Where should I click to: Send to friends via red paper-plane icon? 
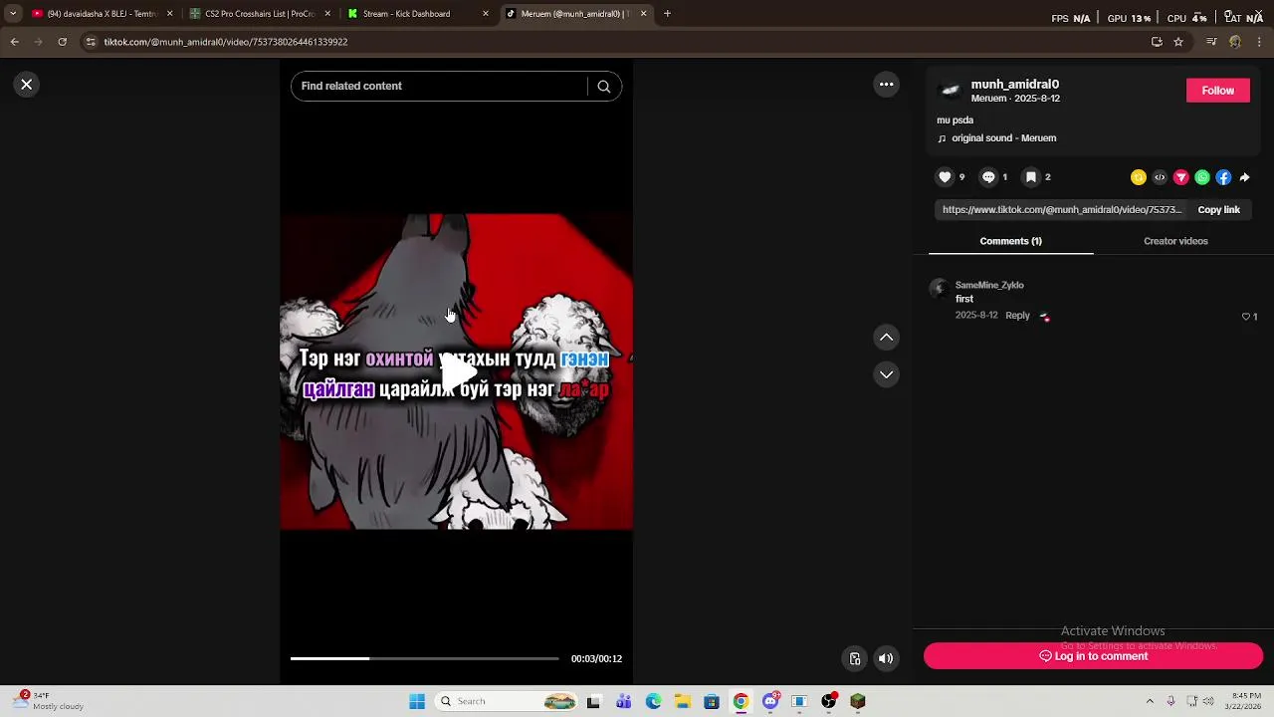(1181, 177)
